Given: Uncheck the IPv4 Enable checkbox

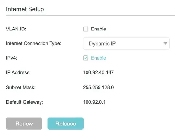Looking at the screenshot, I should [x=86, y=58].
